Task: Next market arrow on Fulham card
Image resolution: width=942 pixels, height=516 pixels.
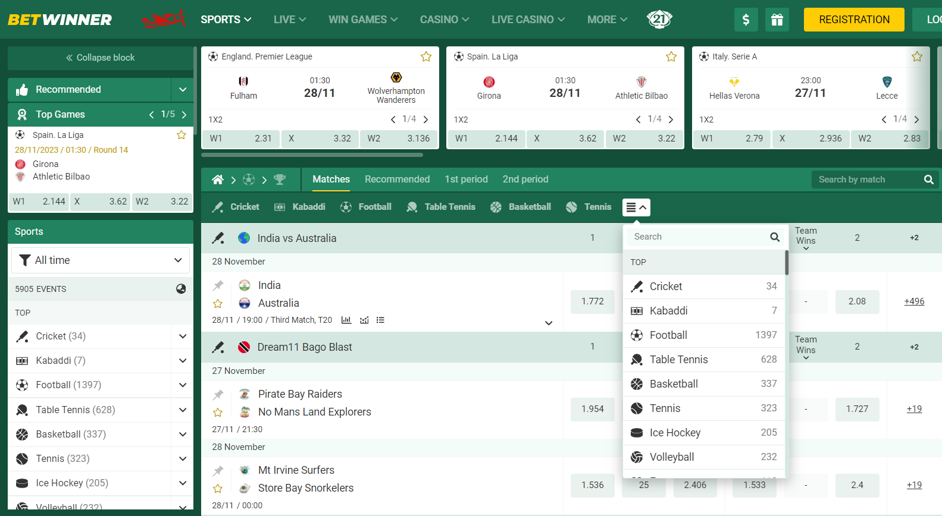Action: tap(425, 119)
